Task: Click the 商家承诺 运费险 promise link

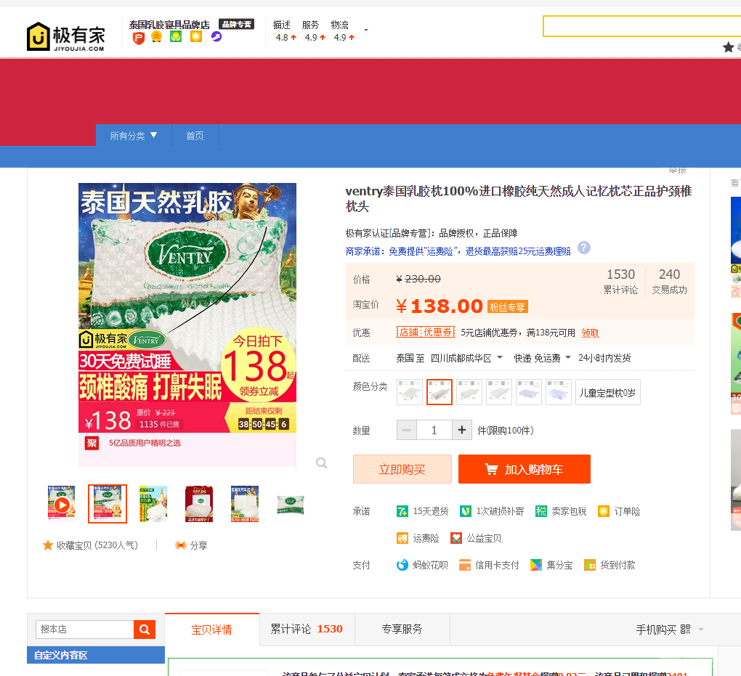Action: (x=458, y=251)
